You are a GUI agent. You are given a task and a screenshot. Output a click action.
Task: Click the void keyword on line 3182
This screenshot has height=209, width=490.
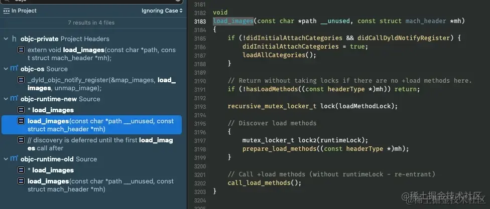(x=220, y=13)
